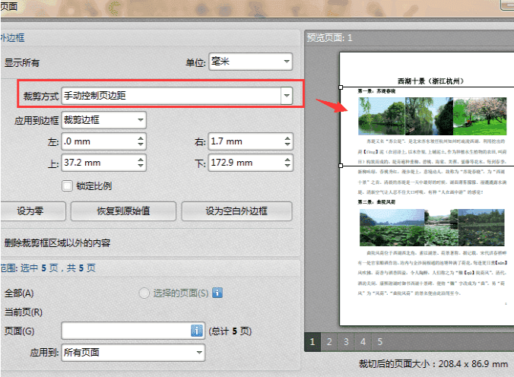Switch preview to page 3 tab
The height and width of the screenshot is (377, 514).
(346, 342)
